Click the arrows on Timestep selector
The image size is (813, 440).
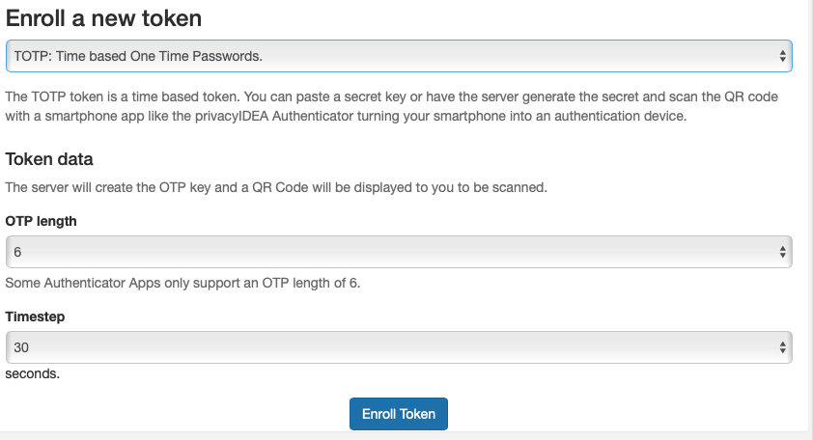pos(782,347)
